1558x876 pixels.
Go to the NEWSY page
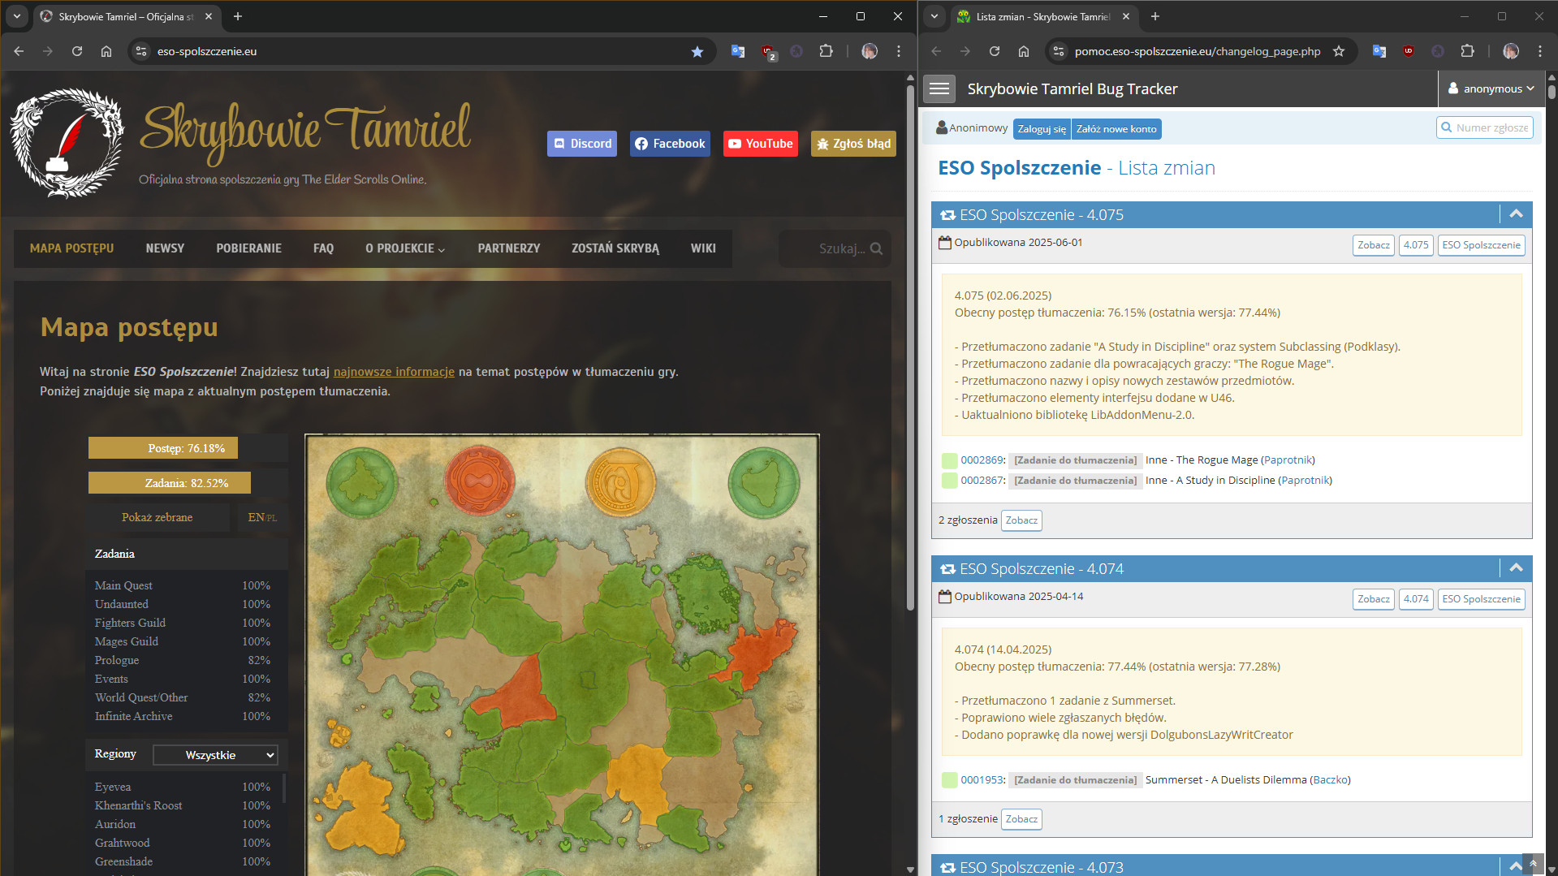pyautogui.click(x=165, y=248)
